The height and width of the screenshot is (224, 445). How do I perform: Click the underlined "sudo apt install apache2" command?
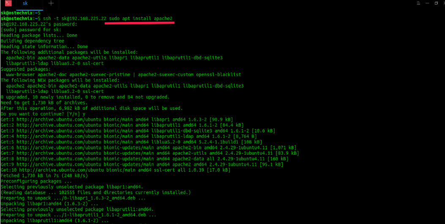pyautogui.click(x=140, y=19)
